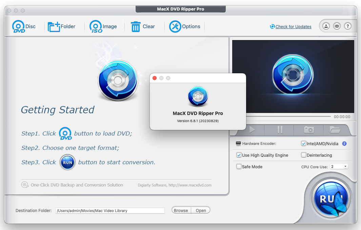Viewport: 361px width, 230px height.
Task: Click the Browse destination button
Action: tap(181, 210)
